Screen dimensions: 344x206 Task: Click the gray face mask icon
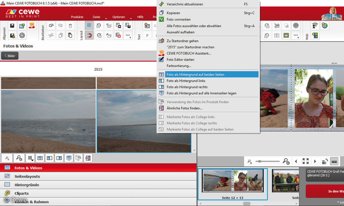pos(296,26)
